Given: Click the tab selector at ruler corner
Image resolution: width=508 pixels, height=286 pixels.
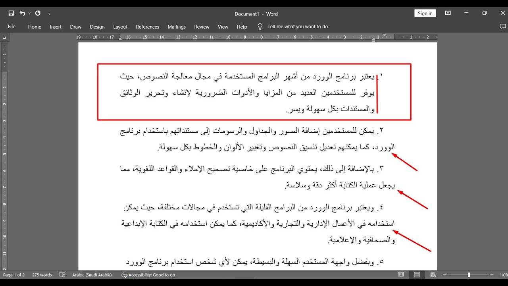Looking at the screenshot, I should 4,37.
